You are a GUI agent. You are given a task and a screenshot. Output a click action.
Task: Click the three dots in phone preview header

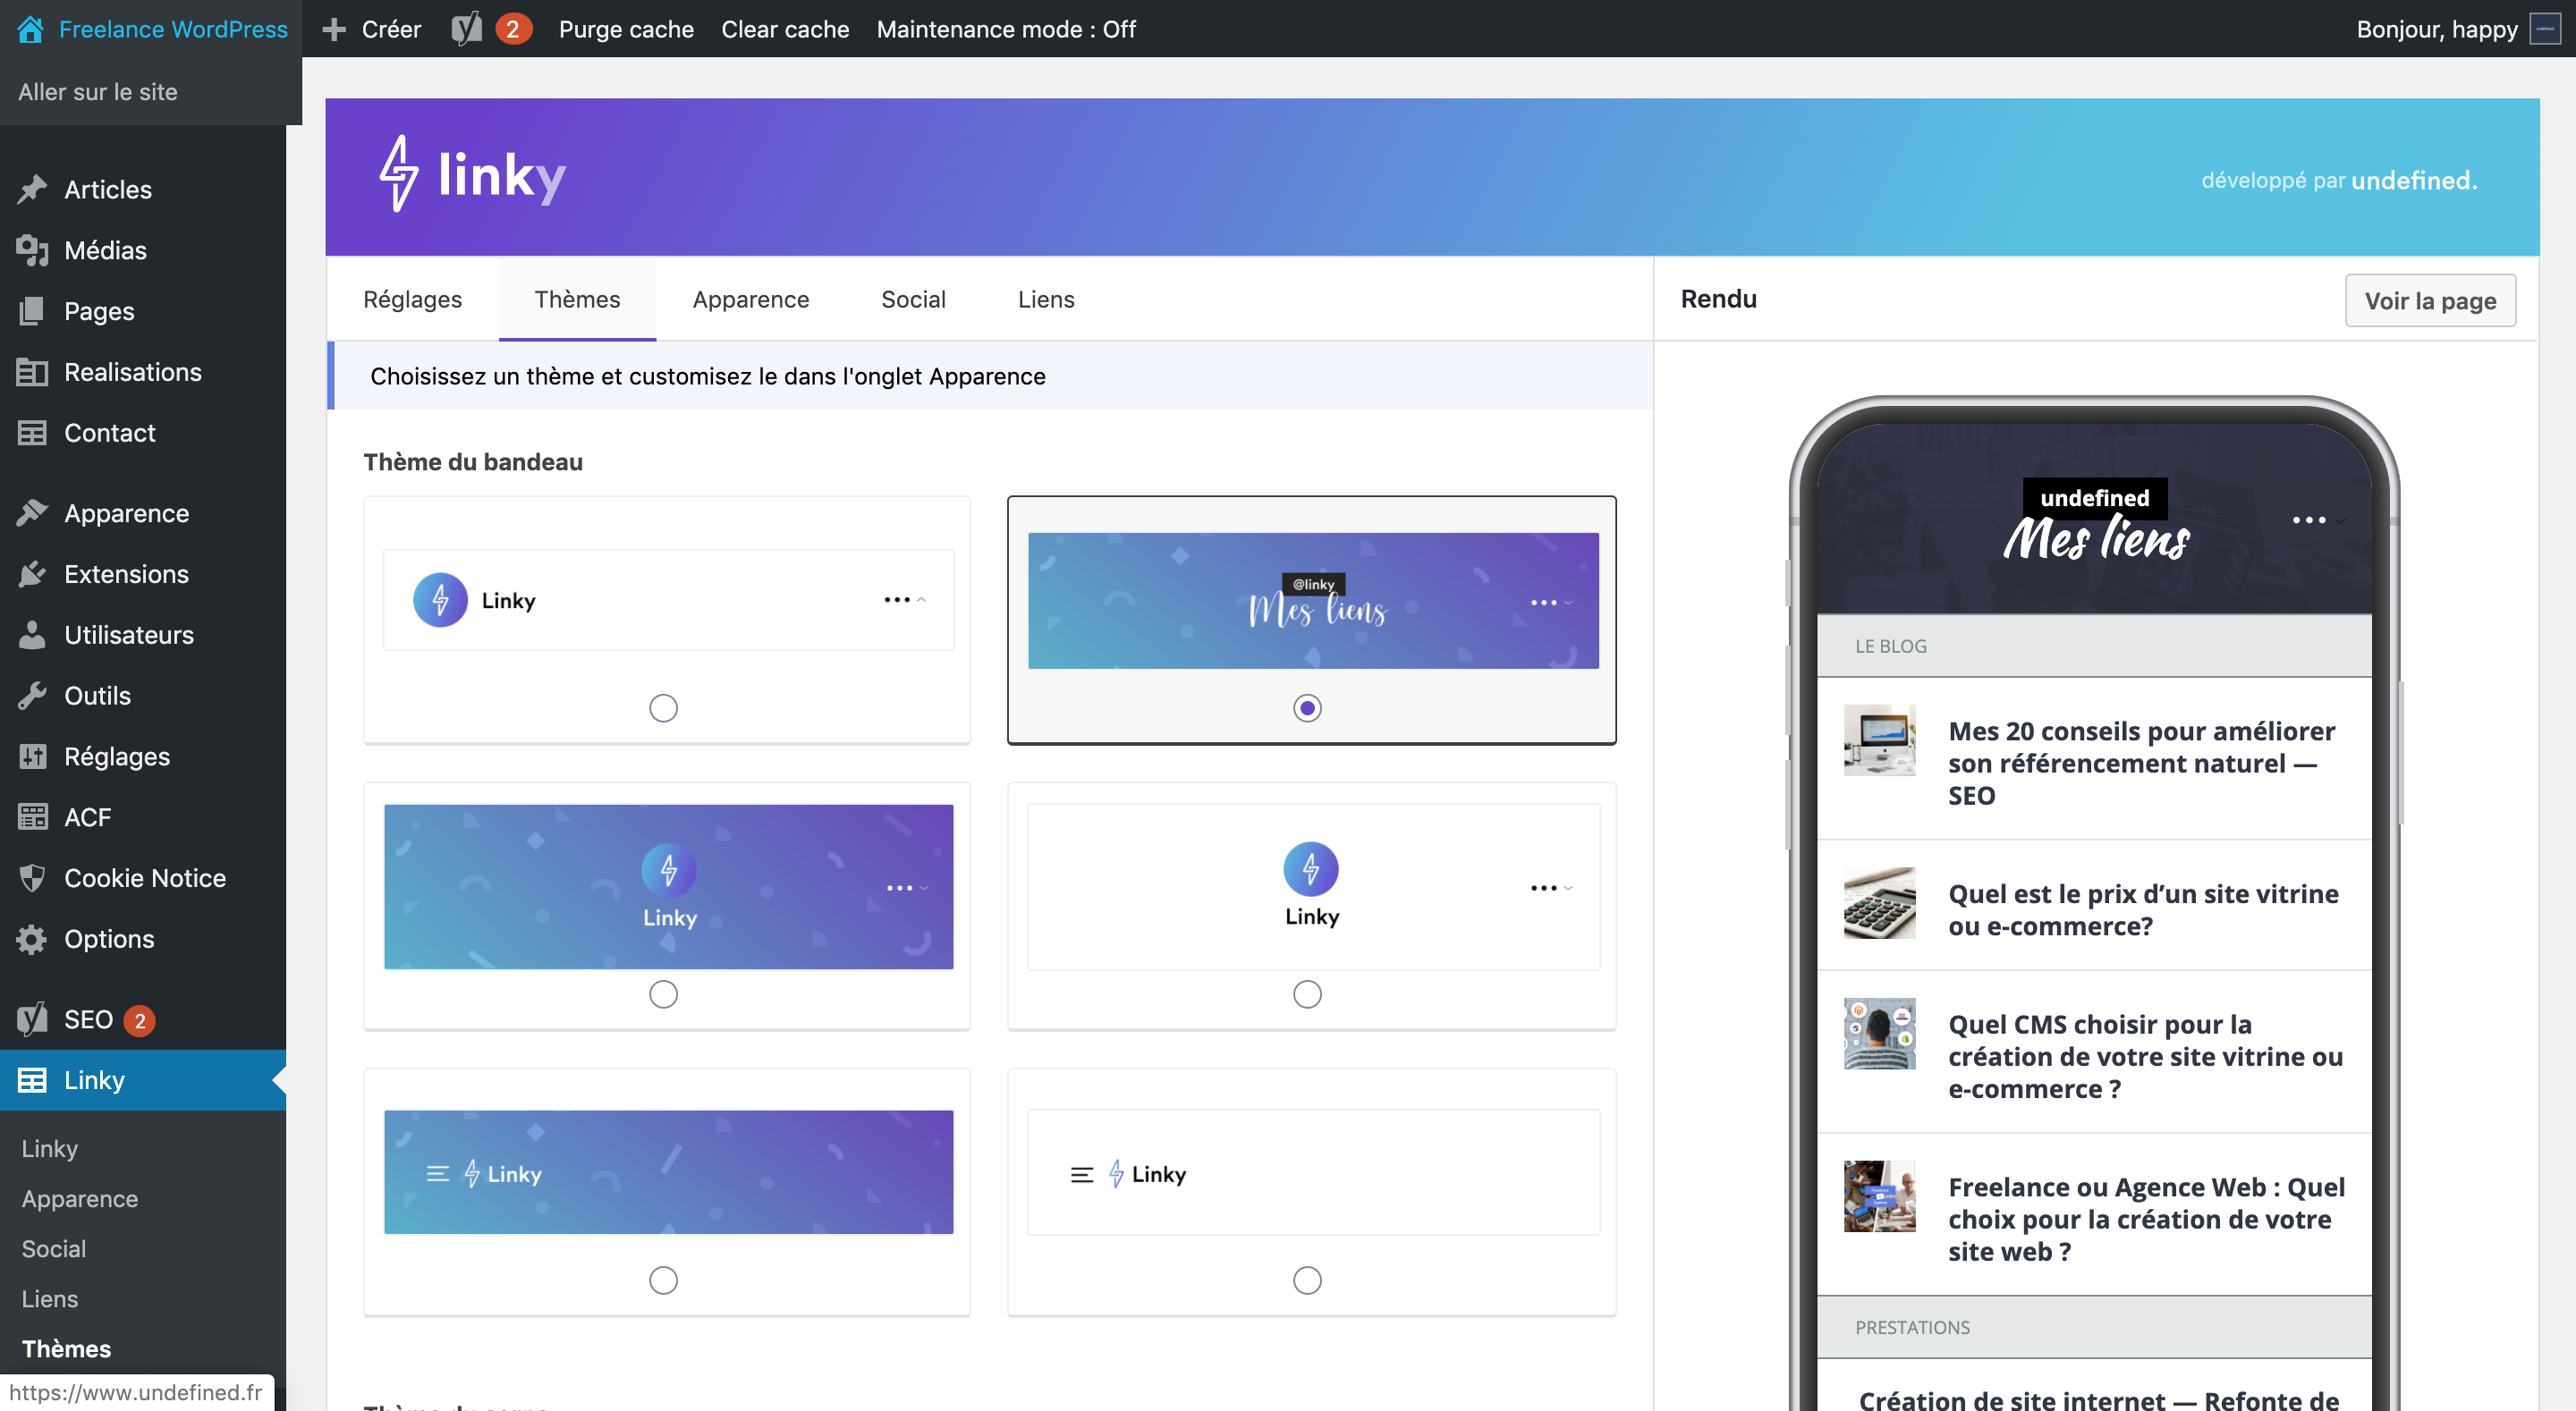[2309, 520]
